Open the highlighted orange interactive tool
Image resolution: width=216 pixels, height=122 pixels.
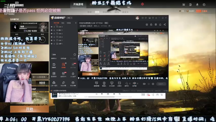tap(63, 65)
